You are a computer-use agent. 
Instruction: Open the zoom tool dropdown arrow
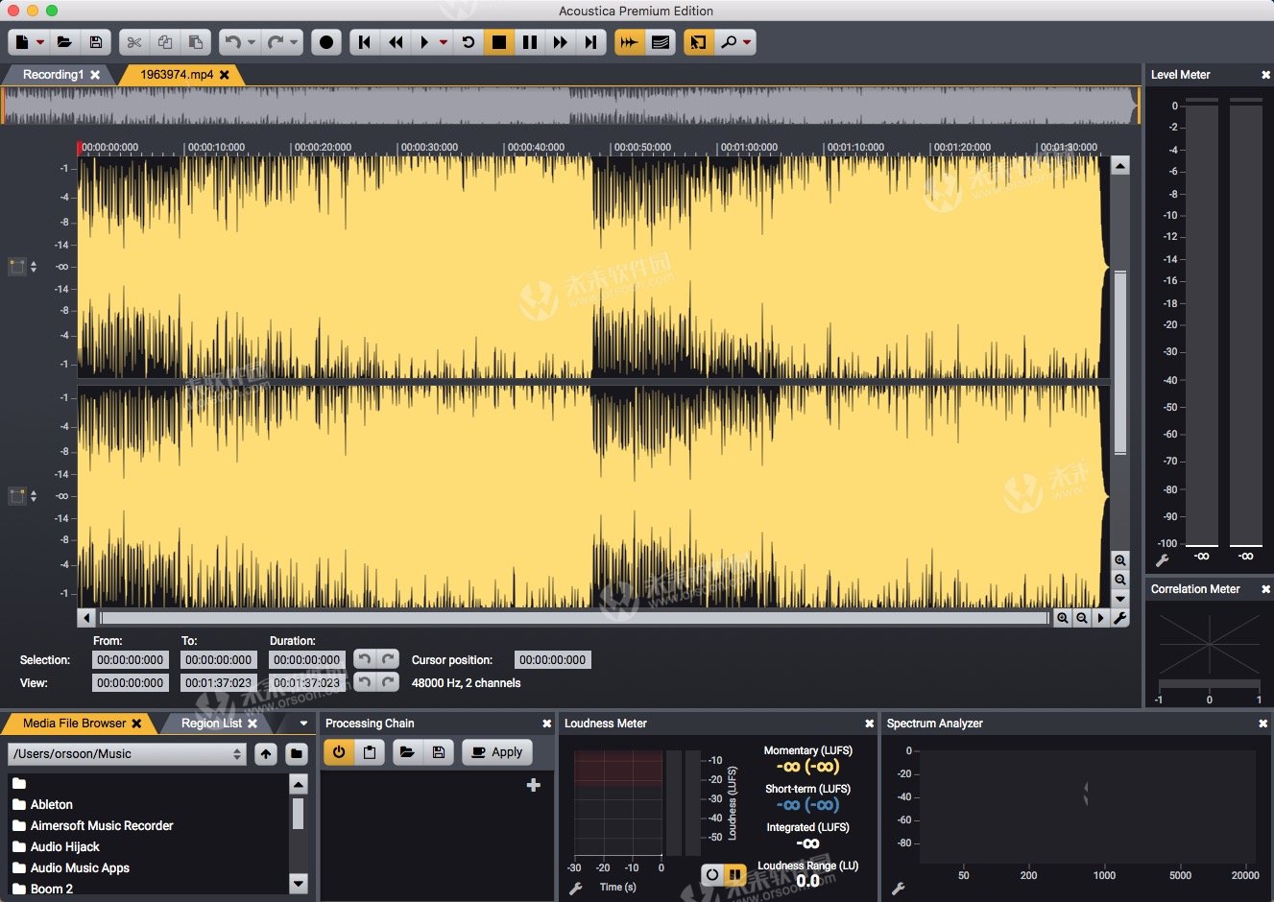point(748,42)
